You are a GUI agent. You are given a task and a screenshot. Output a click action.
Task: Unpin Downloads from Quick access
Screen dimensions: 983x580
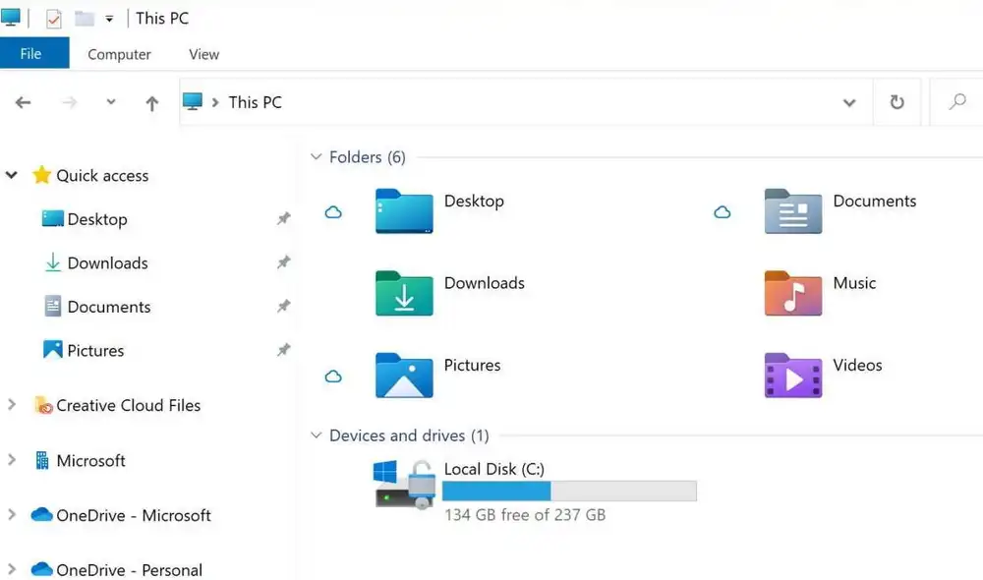tap(284, 262)
